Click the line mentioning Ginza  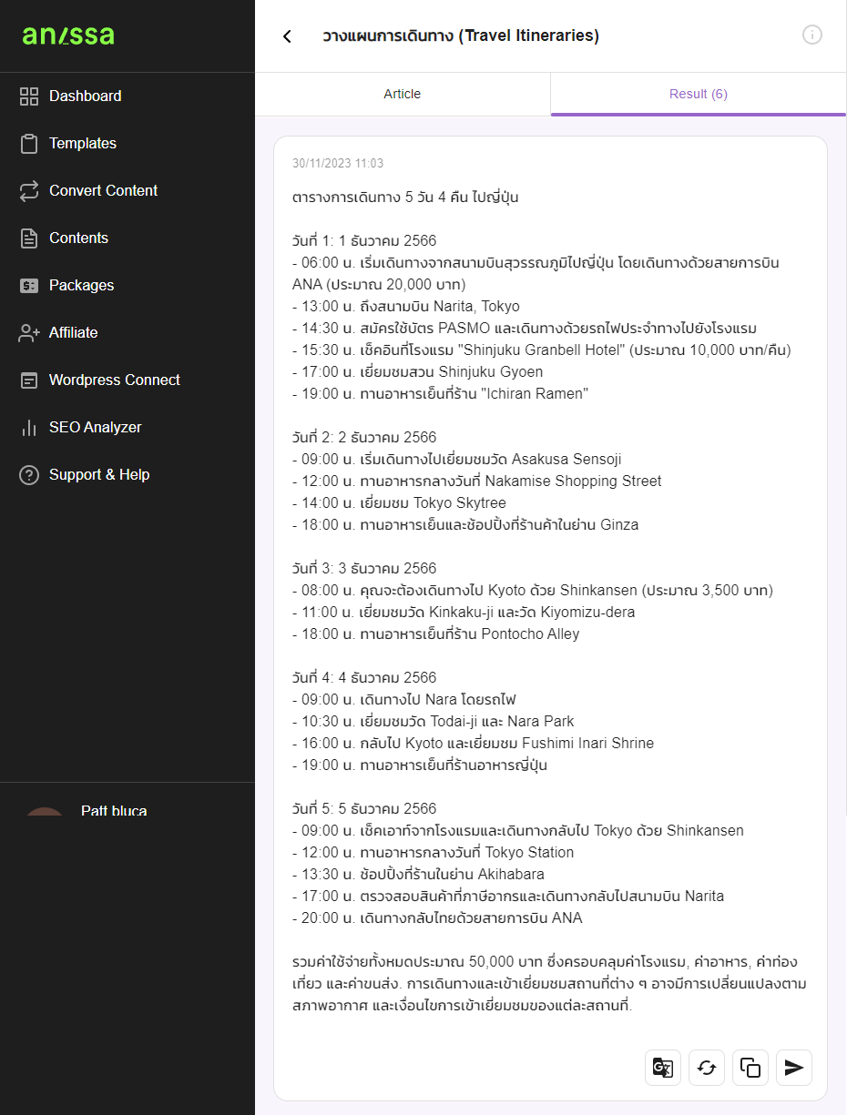(465, 524)
